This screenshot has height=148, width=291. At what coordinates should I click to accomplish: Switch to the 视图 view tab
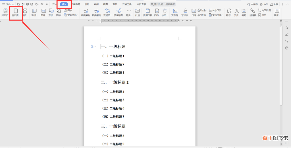point(106,4)
